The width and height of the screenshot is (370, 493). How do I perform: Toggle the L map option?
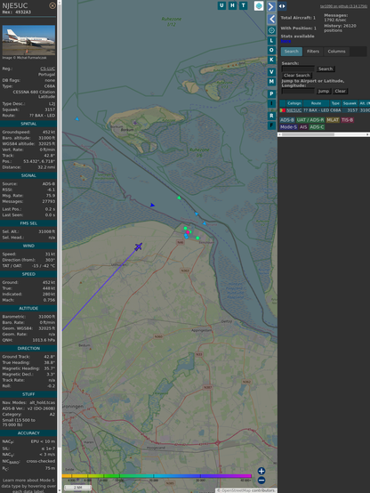(271, 41)
